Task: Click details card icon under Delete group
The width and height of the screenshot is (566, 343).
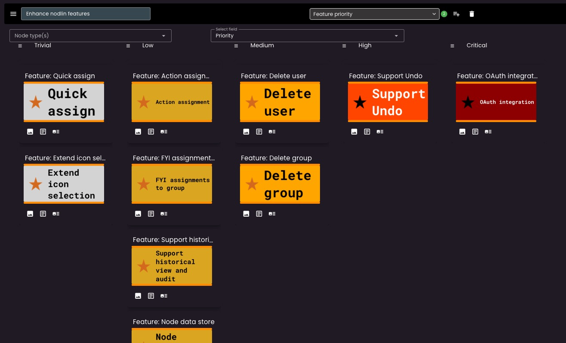Action: (272, 214)
